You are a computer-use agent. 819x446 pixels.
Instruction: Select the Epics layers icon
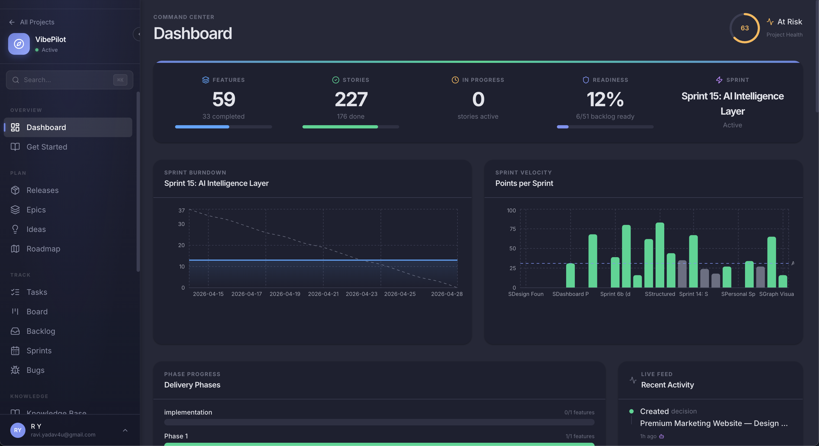15,209
